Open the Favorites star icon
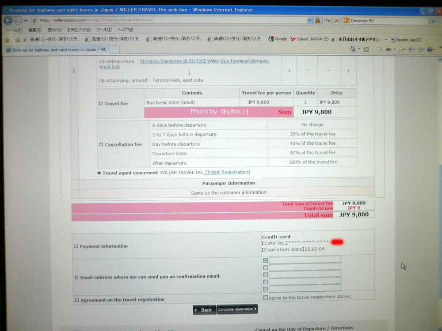Image resolution: width=442 pixels, height=331 pixels. [7, 40]
